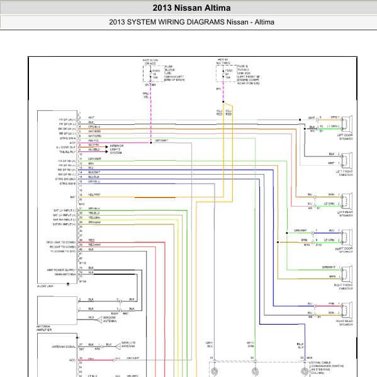Click the 'ANTENNA SIGNAL' pin label
Viewport: 377px width, 377px height.
coord(64,347)
